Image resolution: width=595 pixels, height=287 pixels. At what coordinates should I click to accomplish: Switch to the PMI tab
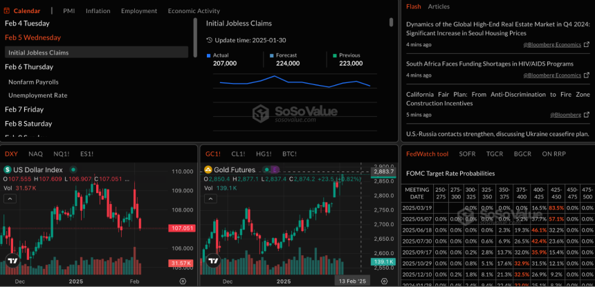tap(69, 11)
